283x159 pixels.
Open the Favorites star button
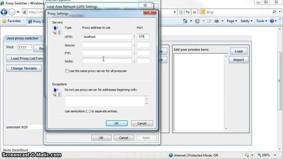click(x=11, y=21)
